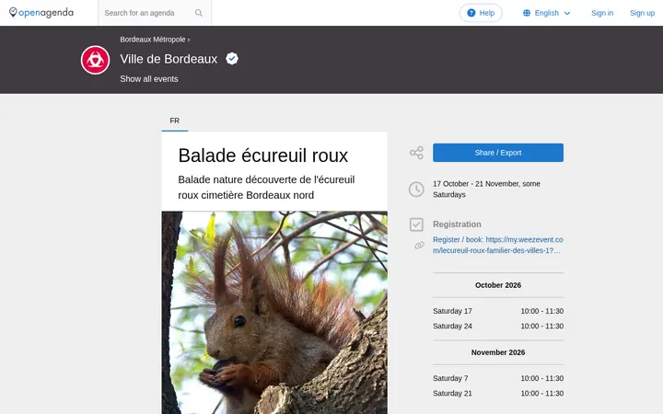This screenshot has width=663, height=414.
Task: Click the 'Balade nature découverte' subtitle
Action: tap(266, 187)
